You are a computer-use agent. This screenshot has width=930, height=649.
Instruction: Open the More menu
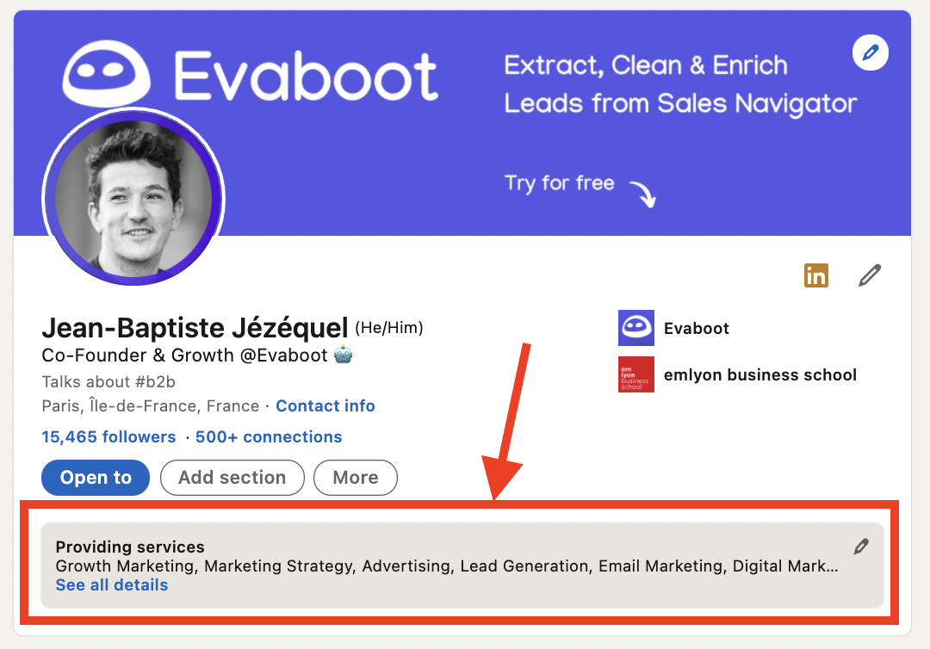[x=356, y=478]
